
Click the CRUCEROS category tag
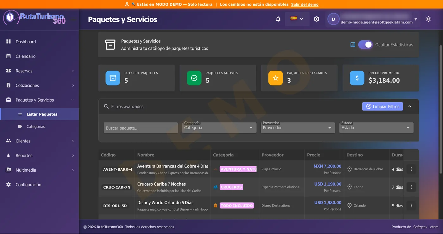click(x=231, y=187)
